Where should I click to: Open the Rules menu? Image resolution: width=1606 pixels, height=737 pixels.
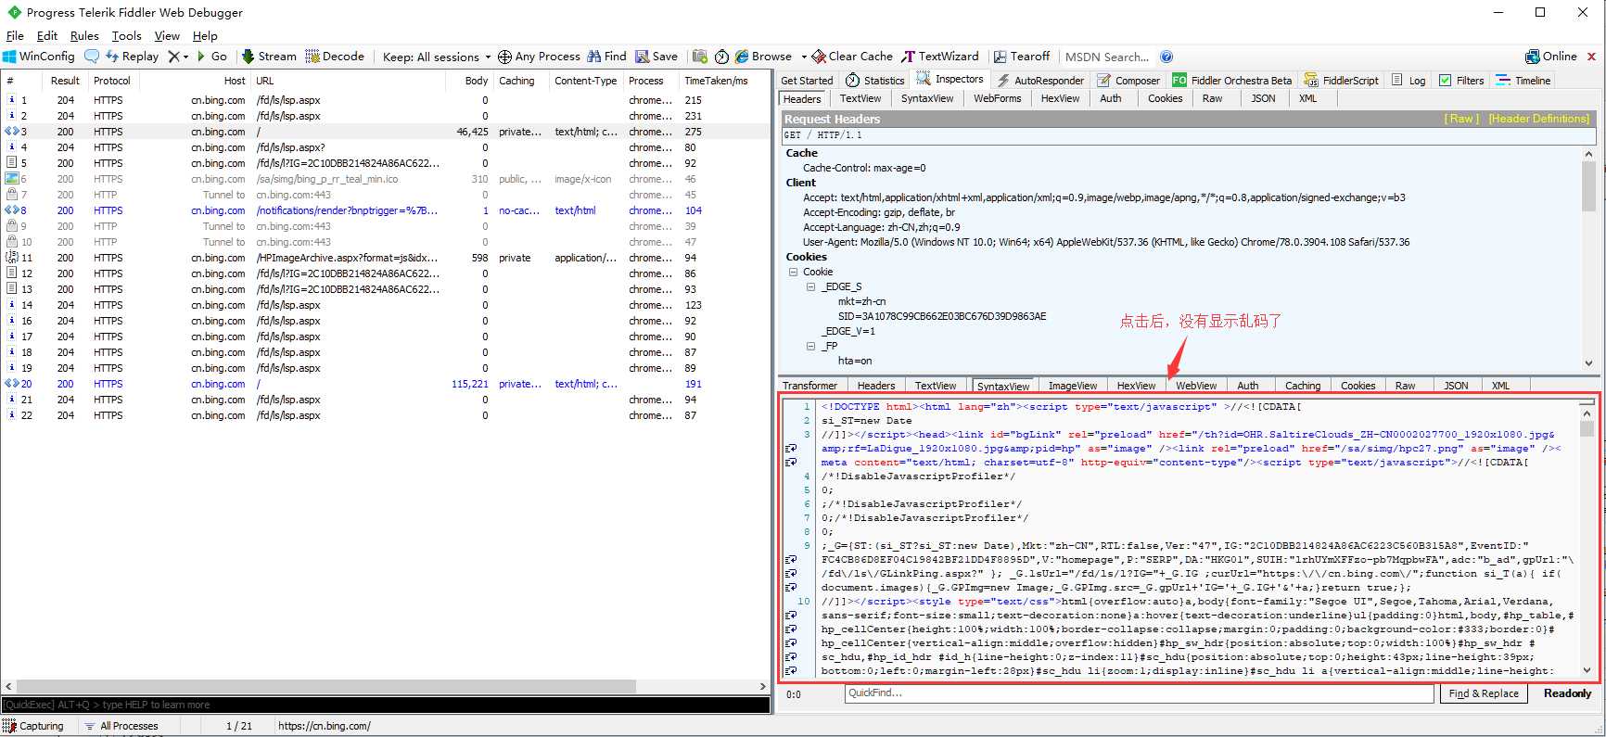pyautogui.click(x=84, y=35)
